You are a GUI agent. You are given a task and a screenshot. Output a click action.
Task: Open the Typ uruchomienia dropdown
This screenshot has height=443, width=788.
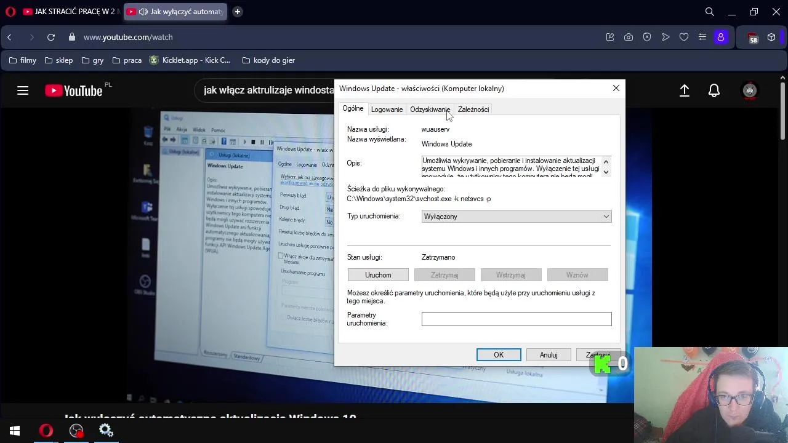point(517,217)
